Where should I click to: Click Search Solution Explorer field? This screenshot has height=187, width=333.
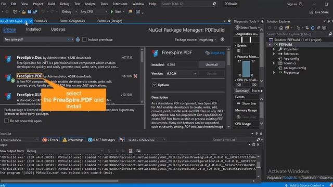click(x=297, y=34)
